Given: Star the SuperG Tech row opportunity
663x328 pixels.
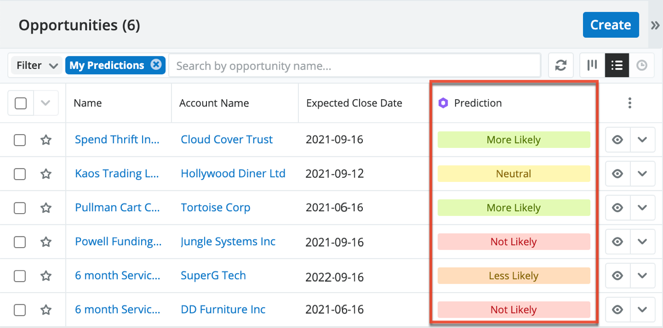Looking at the screenshot, I should [x=45, y=276].
